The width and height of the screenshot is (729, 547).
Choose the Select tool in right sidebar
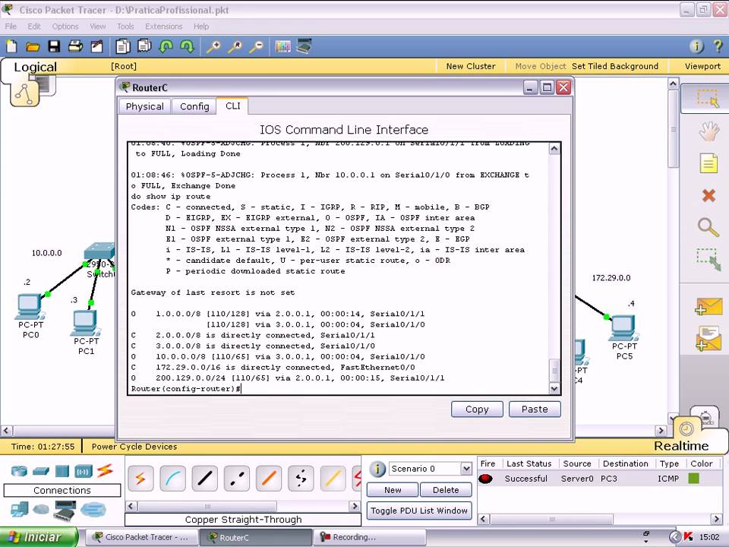coord(708,98)
